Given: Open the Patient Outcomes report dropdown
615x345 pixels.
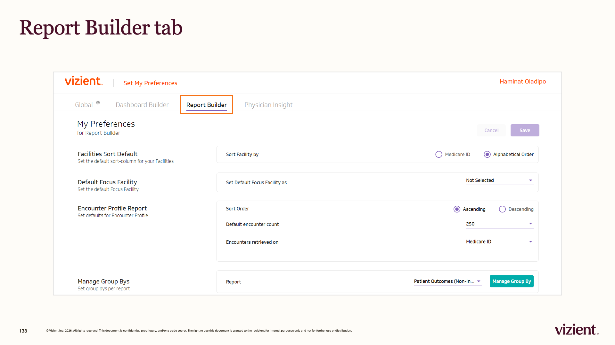Looking at the screenshot, I should [x=448, y=281].
